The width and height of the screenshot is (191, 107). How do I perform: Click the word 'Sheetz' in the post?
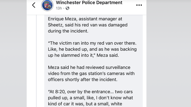pos(55,25)
